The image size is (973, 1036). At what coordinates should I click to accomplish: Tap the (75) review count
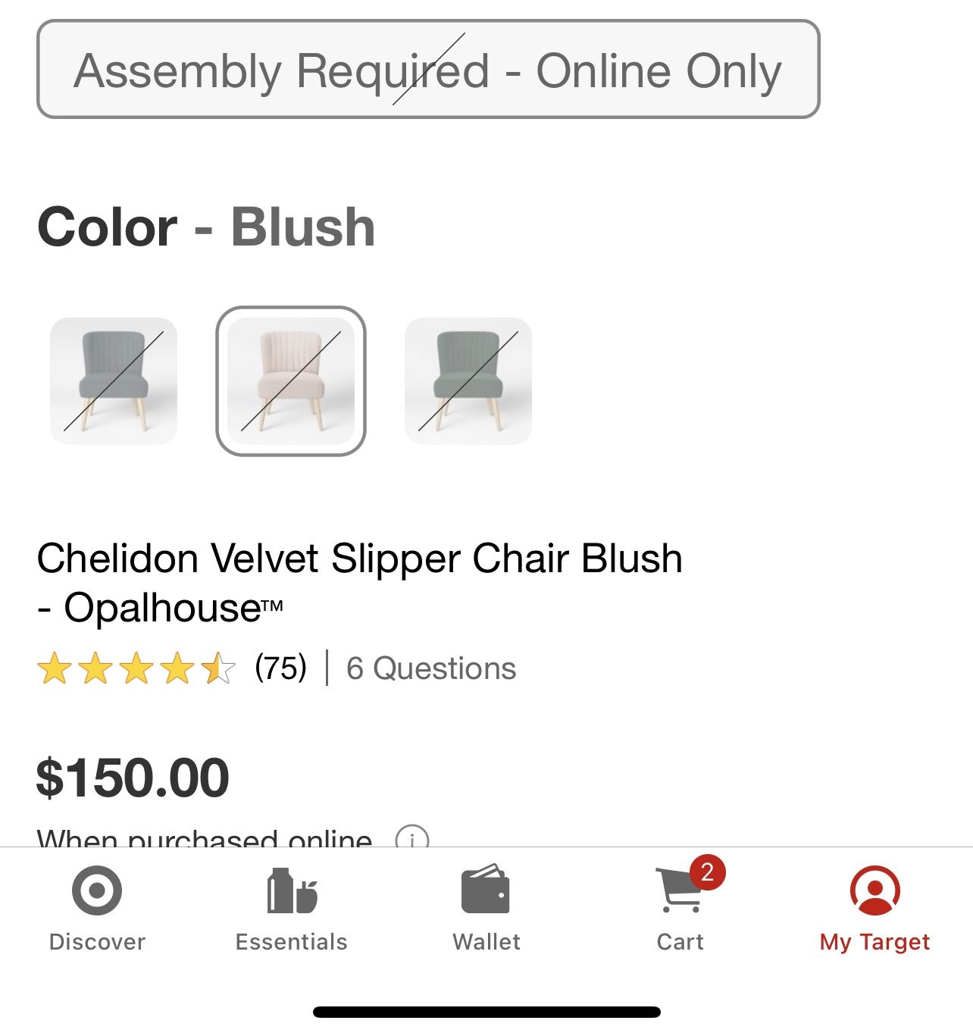(280, 668)
